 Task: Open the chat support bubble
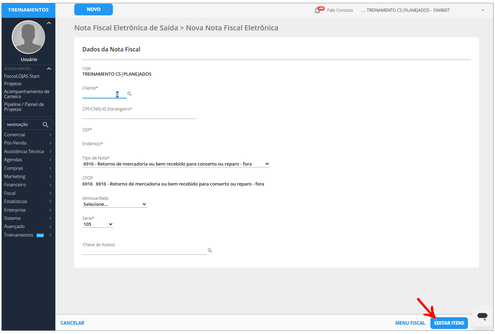pos(482,316)
